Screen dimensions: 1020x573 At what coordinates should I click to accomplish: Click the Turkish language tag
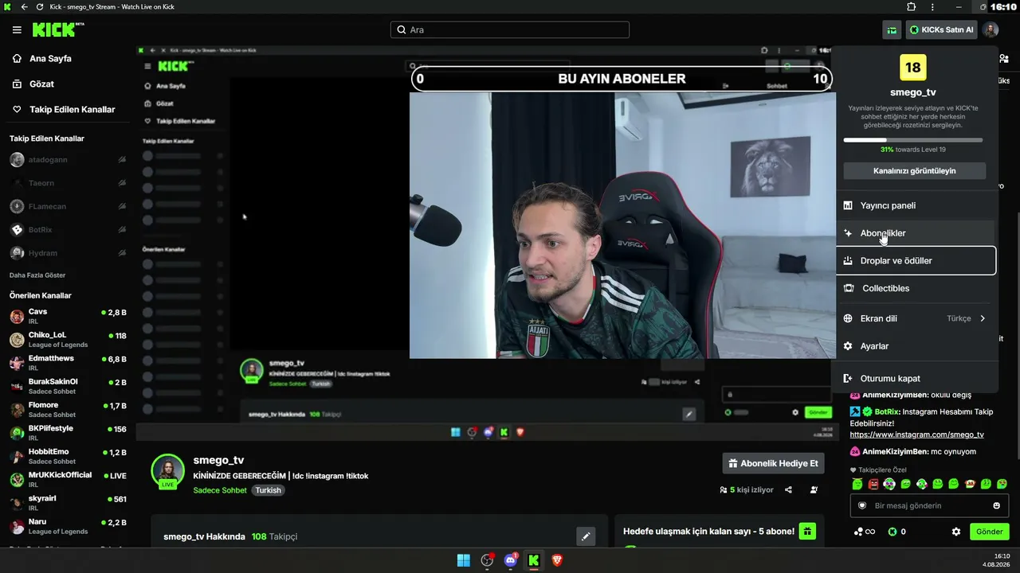pyautogui.click(x=268, y=490)
